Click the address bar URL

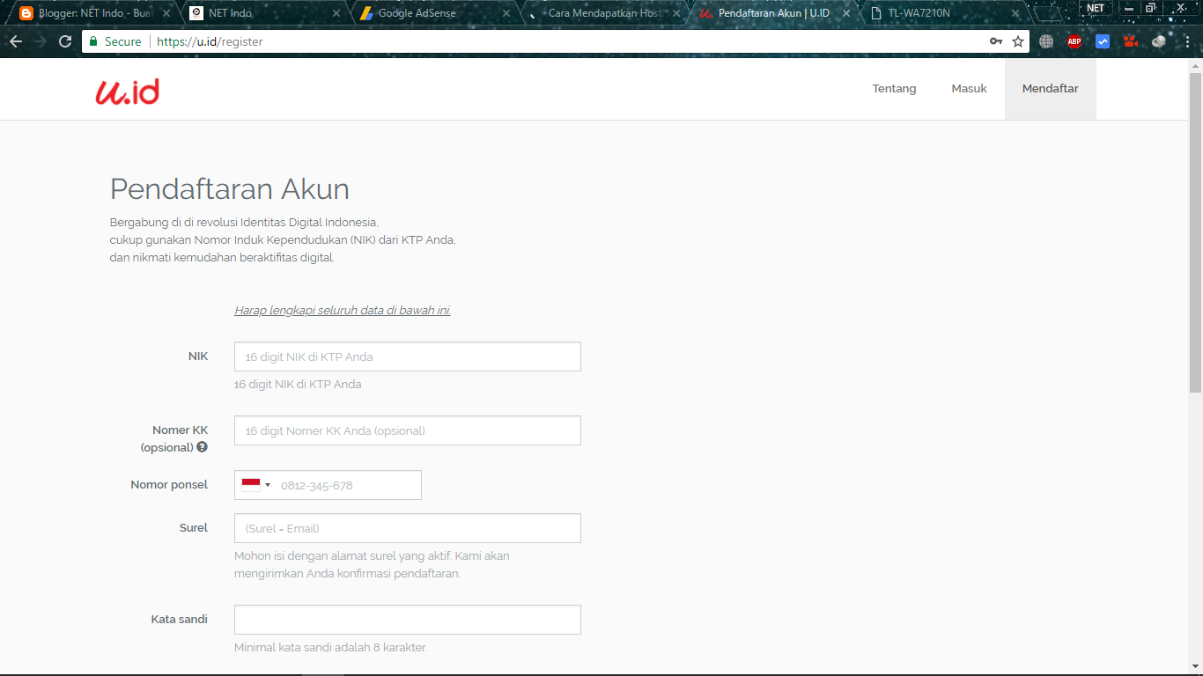click(210, 41)
